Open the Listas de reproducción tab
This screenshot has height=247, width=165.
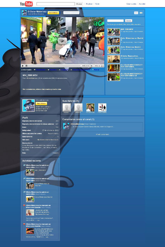pyautogui.click(x=80, y=70)
